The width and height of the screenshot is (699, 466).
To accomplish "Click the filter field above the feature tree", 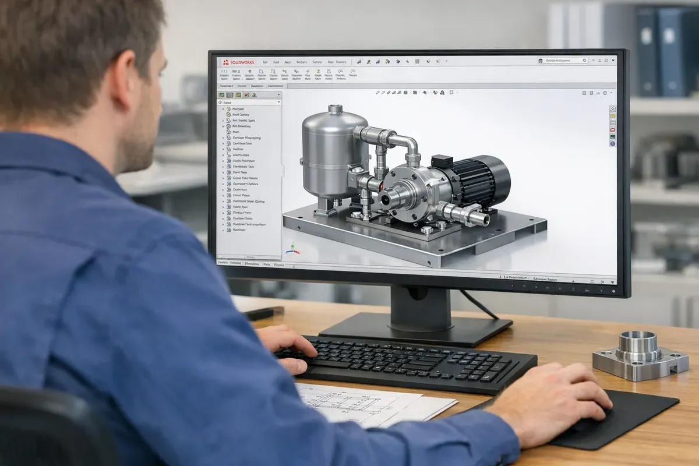I will (x=249, y=103).
